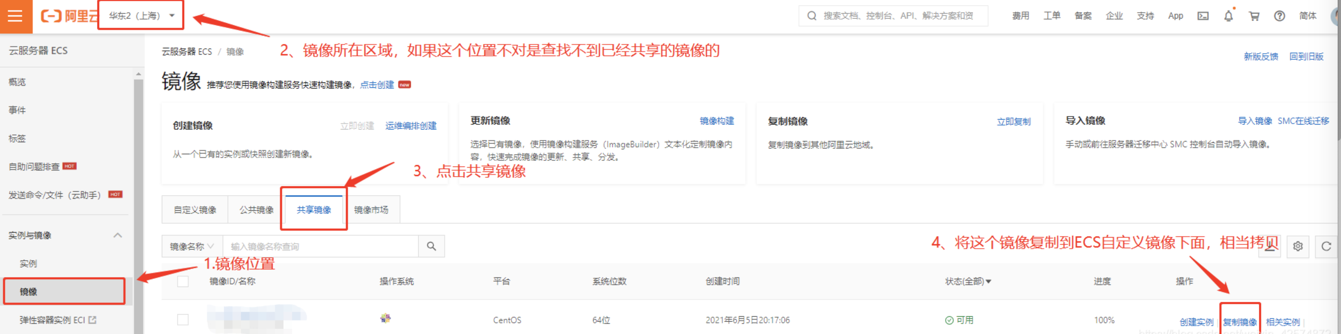1341x334 pixels.
Task: Open 状态(全部) filter dropdown
Action: (x=968, y=282)
